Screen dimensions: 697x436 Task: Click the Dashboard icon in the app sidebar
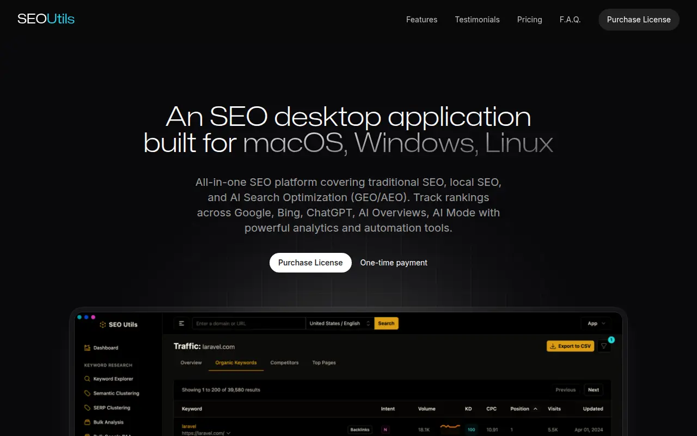pos(87,348)
